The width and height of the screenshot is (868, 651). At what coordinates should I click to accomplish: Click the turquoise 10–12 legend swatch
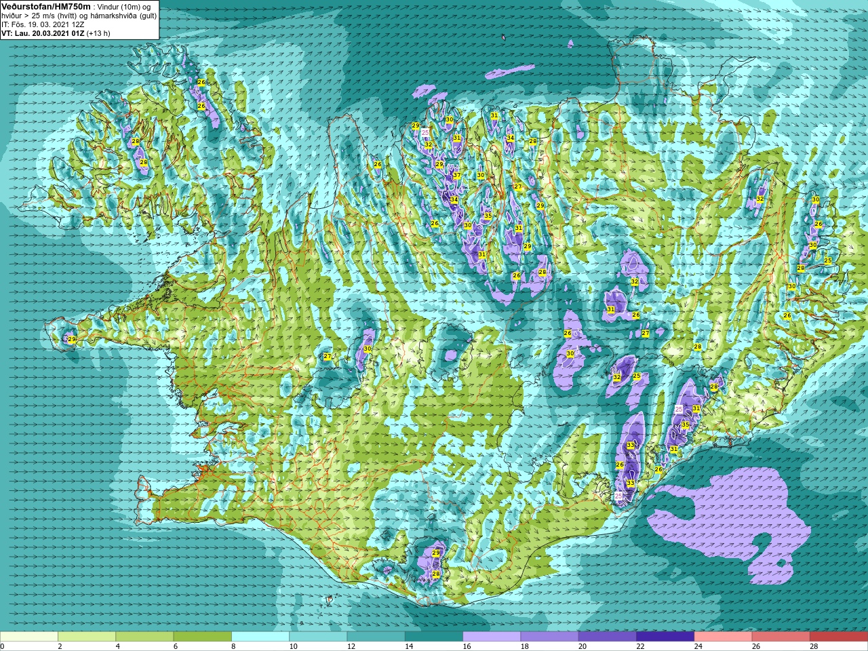318,637
